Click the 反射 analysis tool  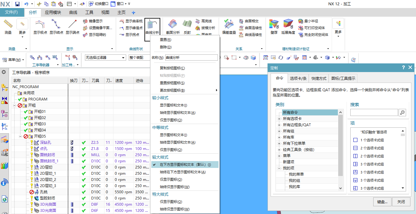[x=187, y=27]
